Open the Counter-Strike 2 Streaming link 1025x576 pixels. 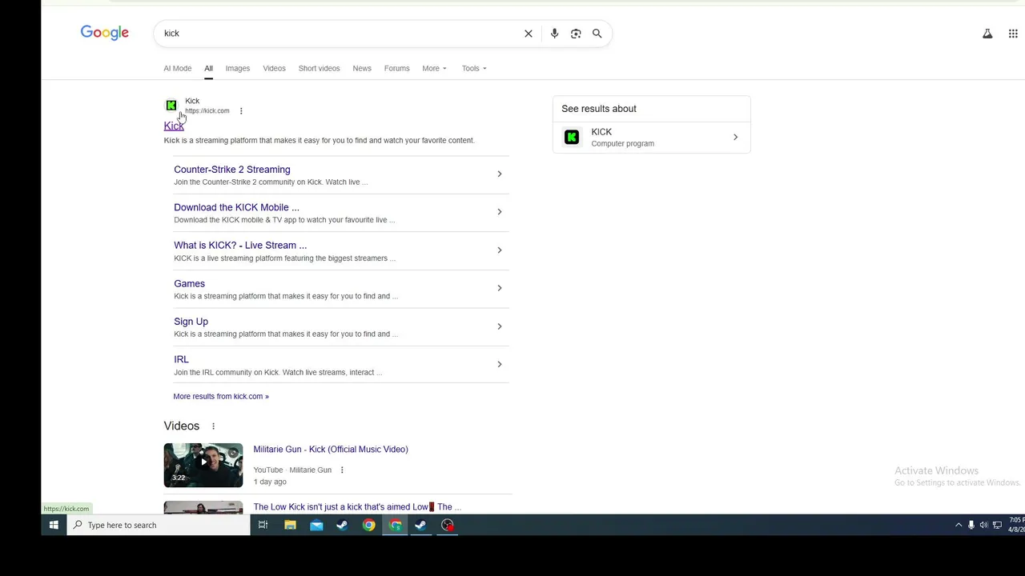pos(232,170)
